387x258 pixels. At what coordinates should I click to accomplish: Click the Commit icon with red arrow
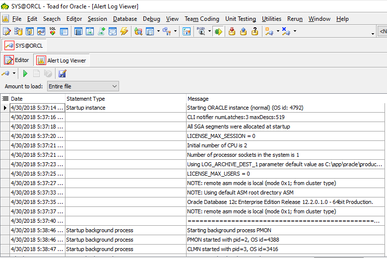(232, 31)
